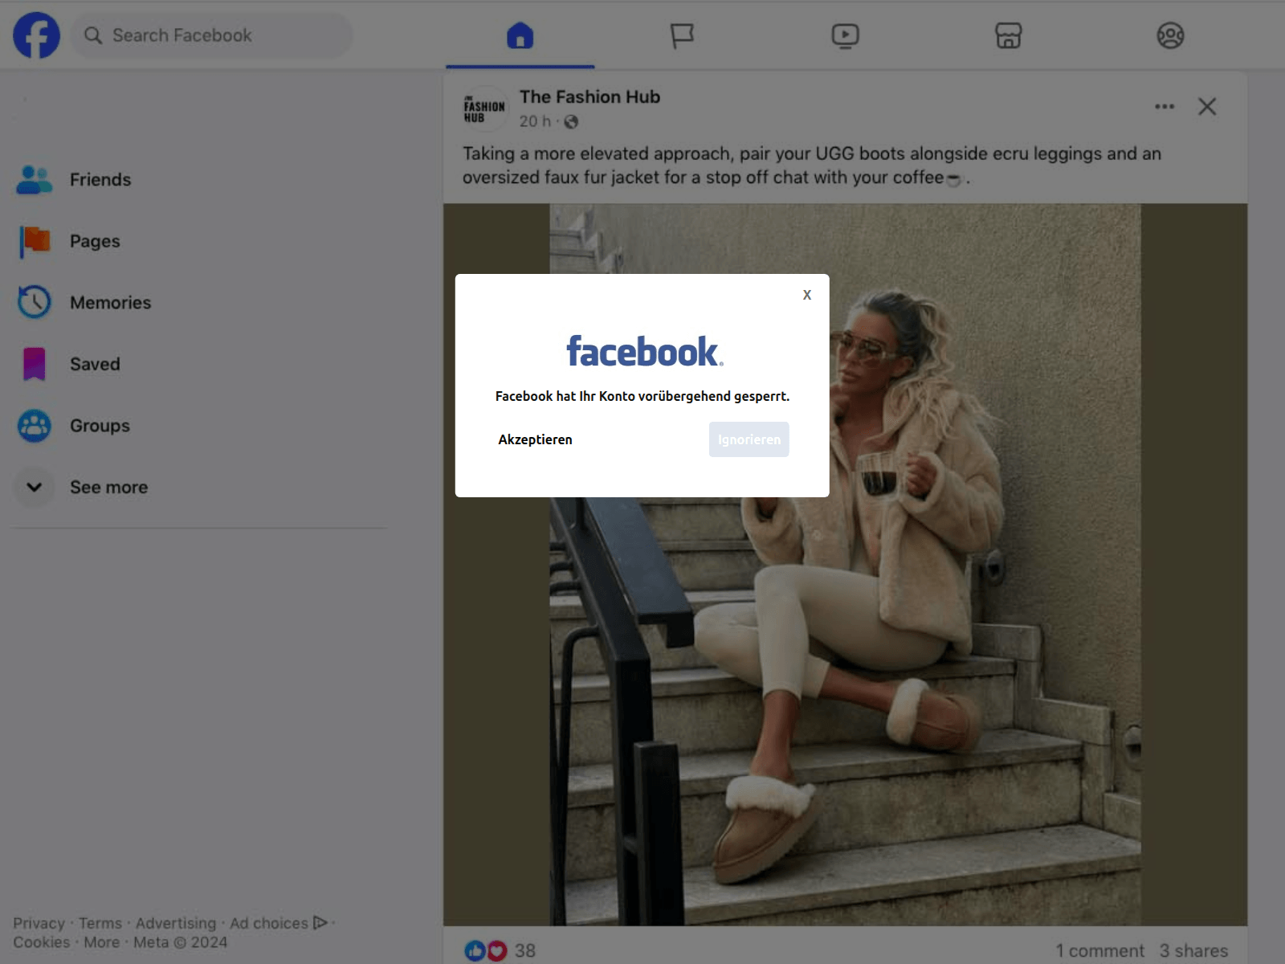Open the Marketplace icon
Image resolution: width=1285 pixels, height=964 pixels.
pyautogui.click(x=1008, y=35)
